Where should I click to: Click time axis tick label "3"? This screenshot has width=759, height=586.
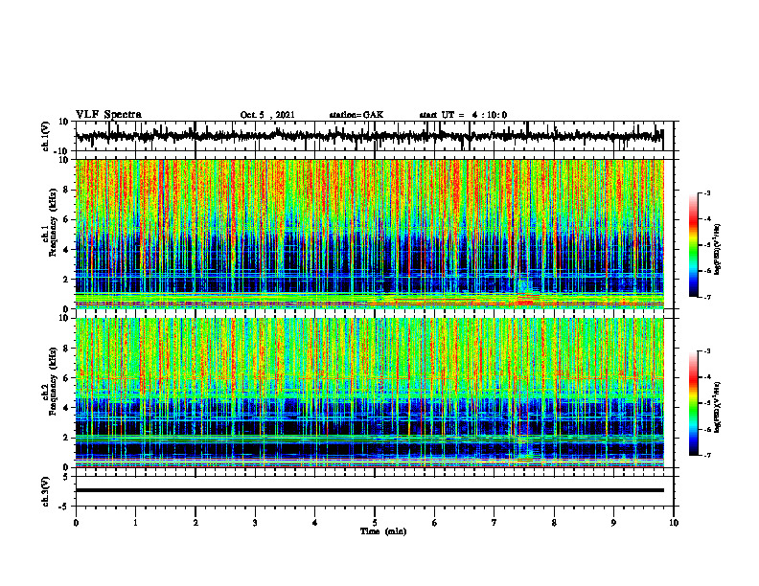coord(255,523)
